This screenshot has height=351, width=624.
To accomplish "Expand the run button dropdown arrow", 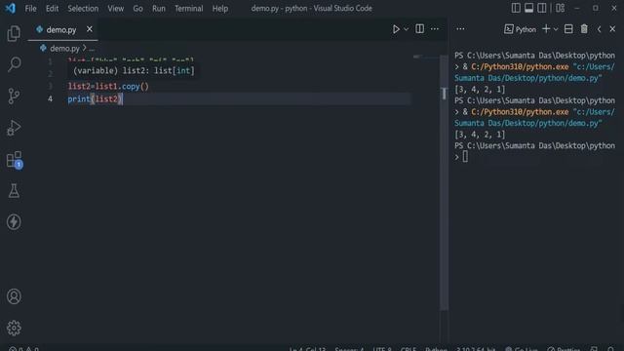I will (x=406, y=29).
